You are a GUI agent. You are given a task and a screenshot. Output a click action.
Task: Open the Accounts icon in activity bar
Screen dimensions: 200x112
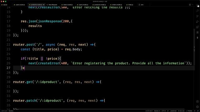[x=197, y=101]
